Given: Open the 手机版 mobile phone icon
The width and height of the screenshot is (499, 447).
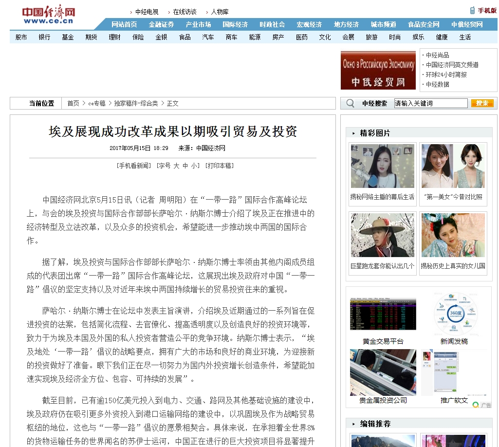Looking at the screenshot, I should click(x=472, y=10).
